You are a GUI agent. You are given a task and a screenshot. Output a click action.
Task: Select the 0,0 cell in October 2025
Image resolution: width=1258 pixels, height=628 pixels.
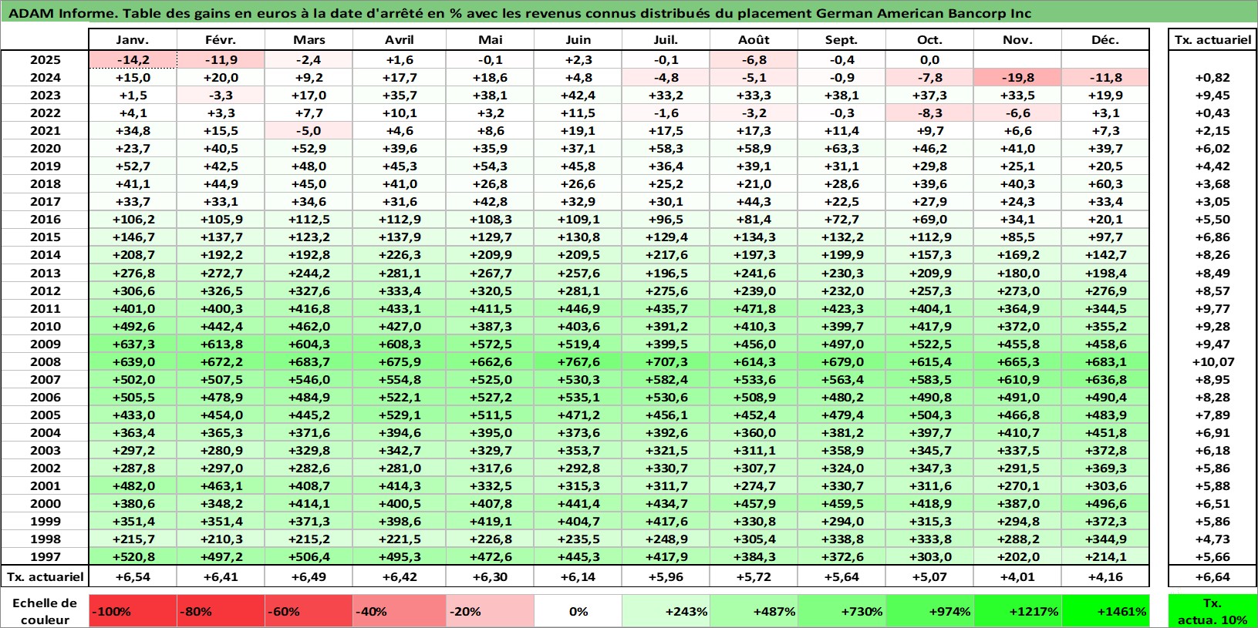(x=929, y=59)
